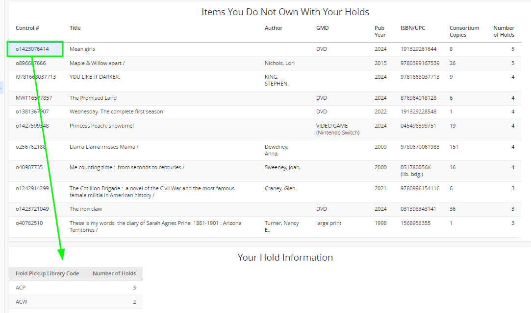Select Me counting time title
This screenshot has width=531, height=313.
pos(127,167)
